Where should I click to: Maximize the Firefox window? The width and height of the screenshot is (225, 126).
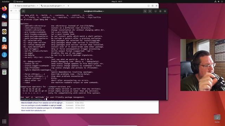click(x=153, y=6)
